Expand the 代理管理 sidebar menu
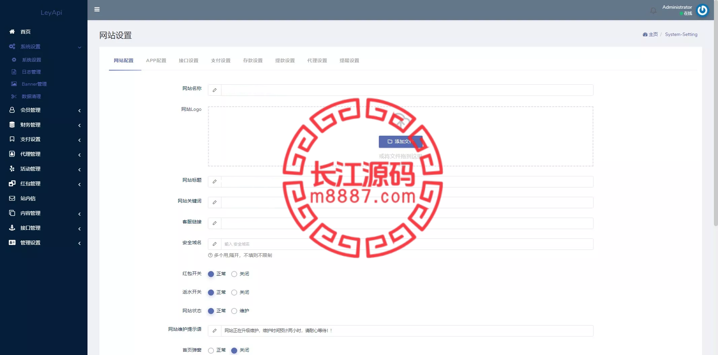This screenshot has height=355, width=718. coord(79,155)
